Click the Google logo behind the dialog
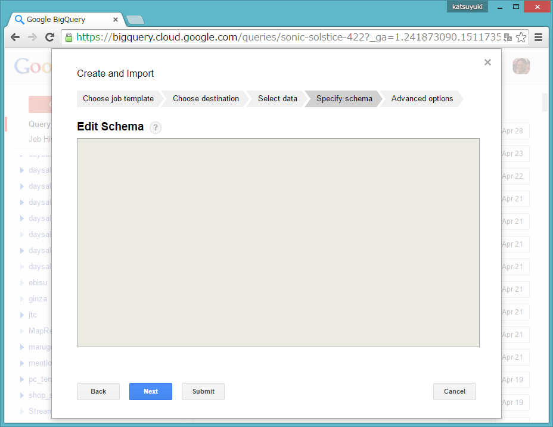Screen dimensions: 553x427 coord(32,66)
